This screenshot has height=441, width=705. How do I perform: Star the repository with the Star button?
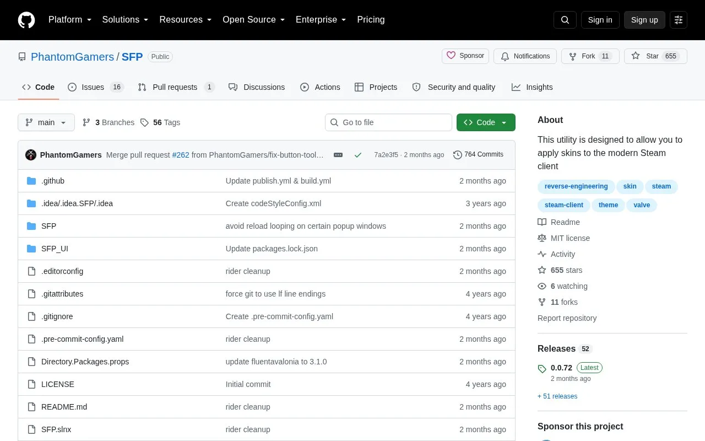(655, 56)
